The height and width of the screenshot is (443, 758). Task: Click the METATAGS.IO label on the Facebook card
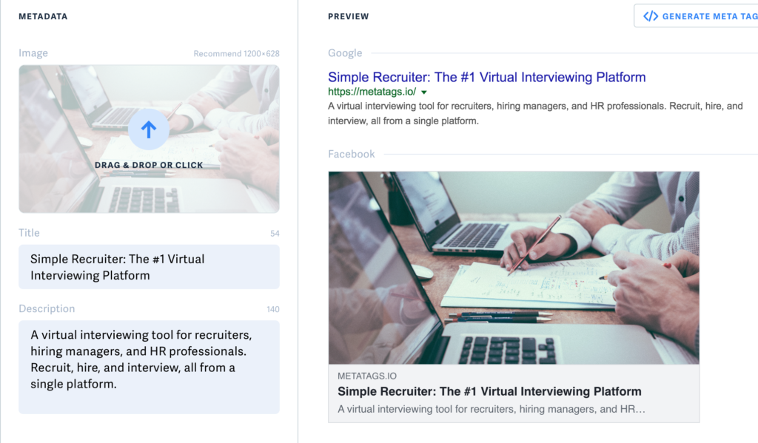(x=368, y=374)
